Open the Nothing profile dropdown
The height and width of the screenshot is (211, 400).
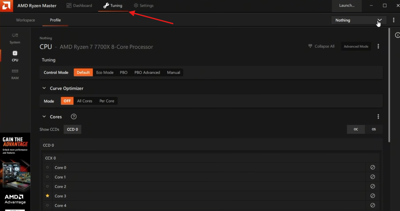[359, 20]
